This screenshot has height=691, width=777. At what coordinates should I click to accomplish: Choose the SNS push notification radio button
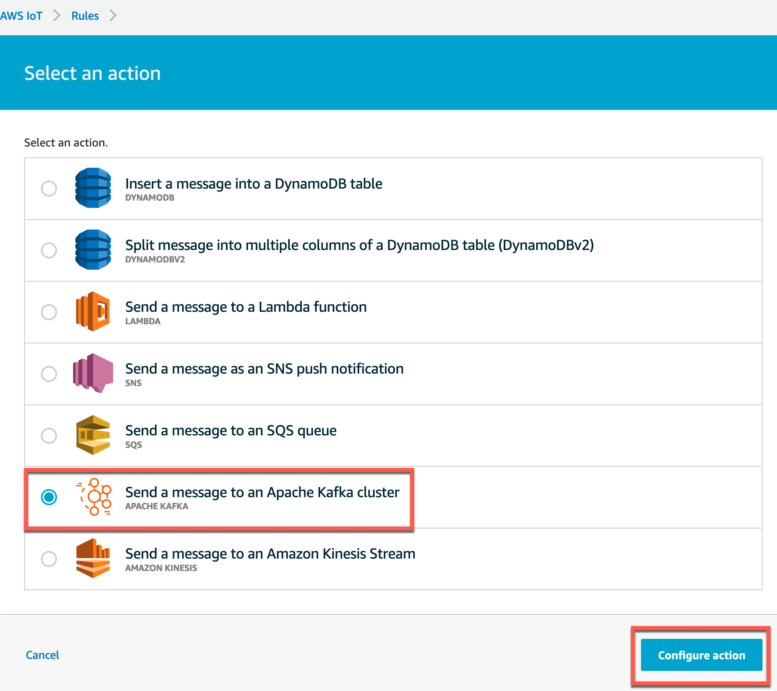point(49,374)
